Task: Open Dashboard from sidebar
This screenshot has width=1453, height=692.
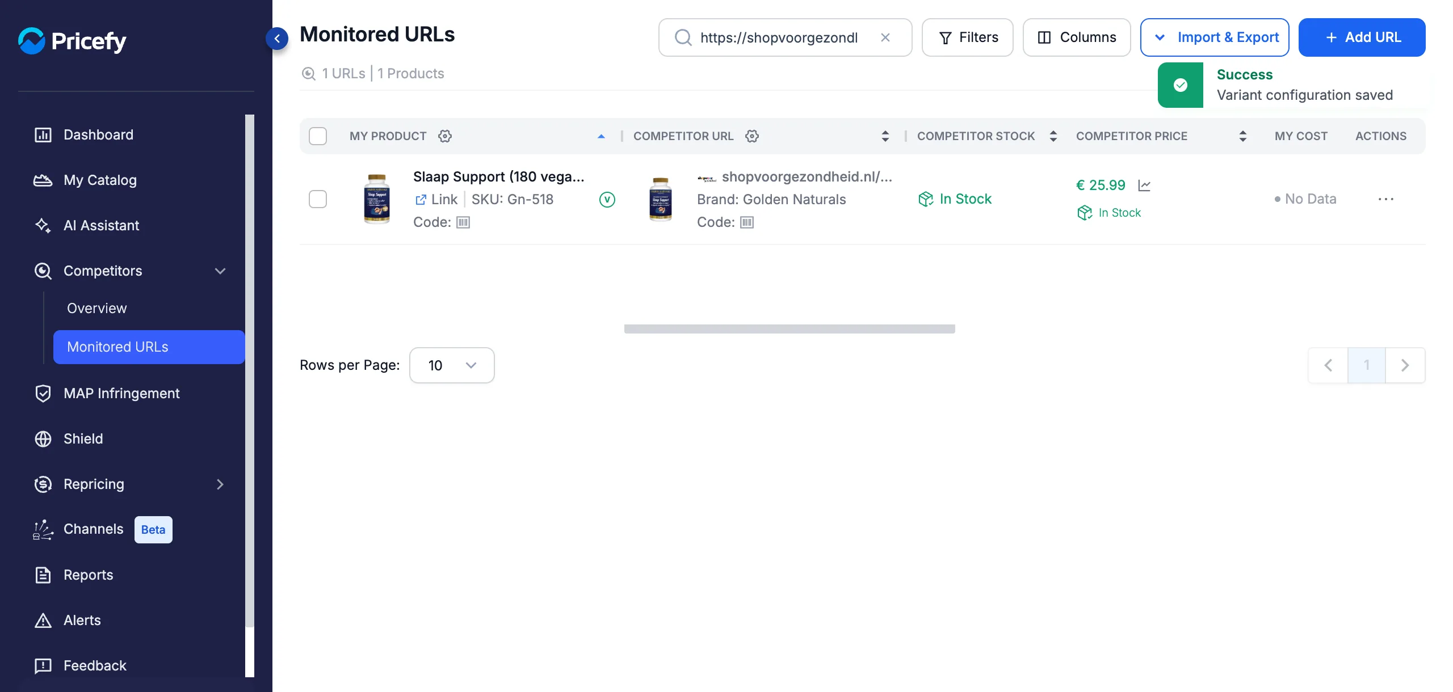Action: [98, 135]
